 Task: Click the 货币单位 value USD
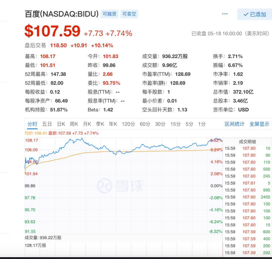243,110
